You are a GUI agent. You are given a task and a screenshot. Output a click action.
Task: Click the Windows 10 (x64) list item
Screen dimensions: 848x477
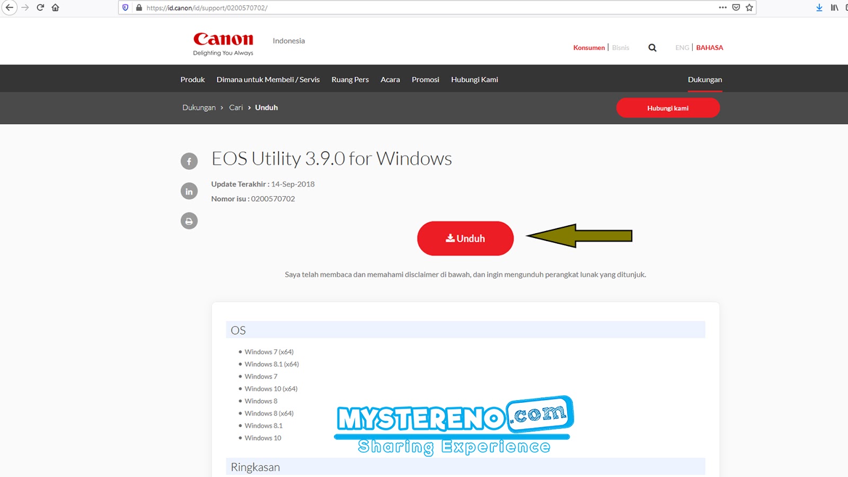tap(271, 388)
